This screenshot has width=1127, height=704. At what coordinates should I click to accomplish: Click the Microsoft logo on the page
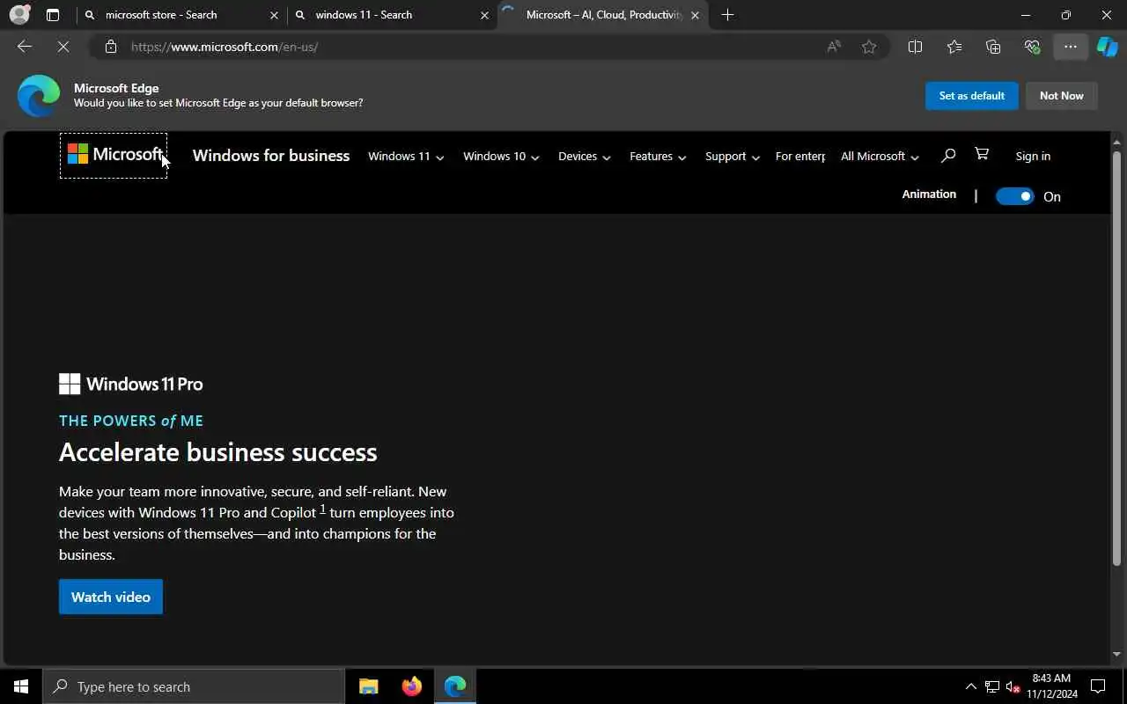(x=114, y=156)
